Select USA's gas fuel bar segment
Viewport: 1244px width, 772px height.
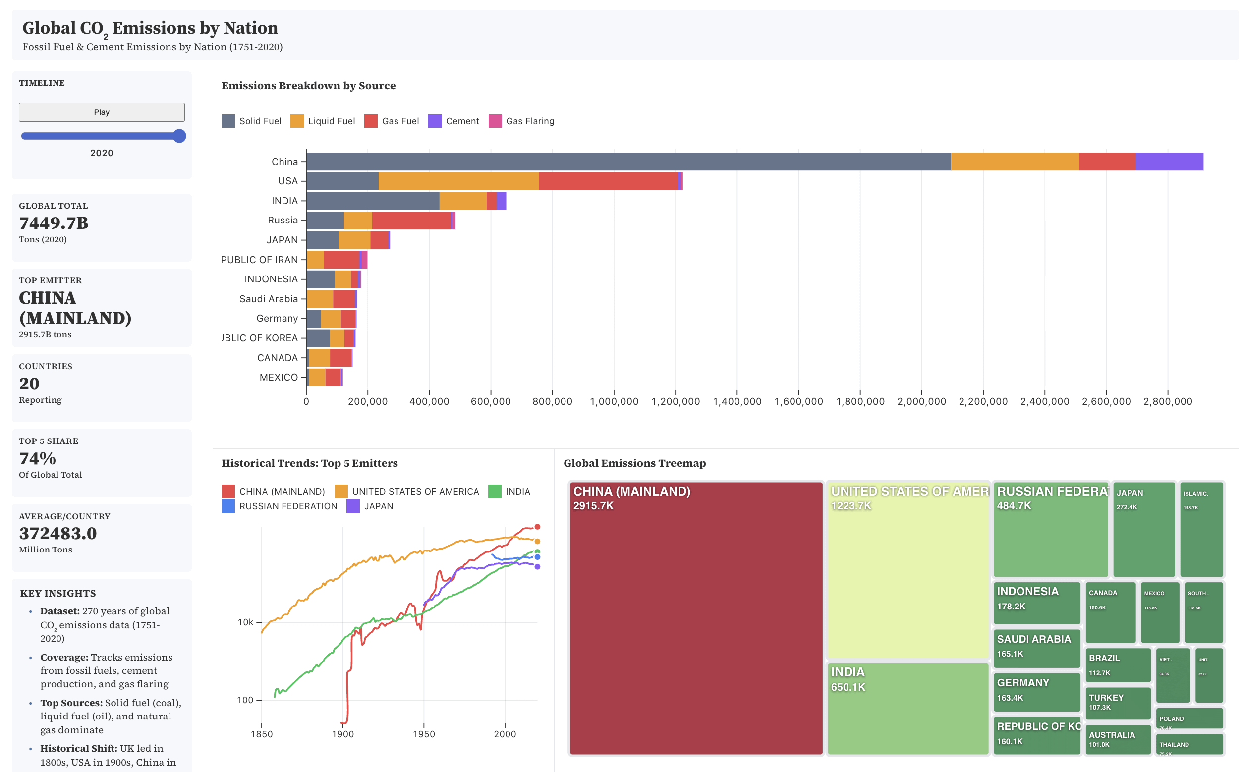[x=608, y=181]
